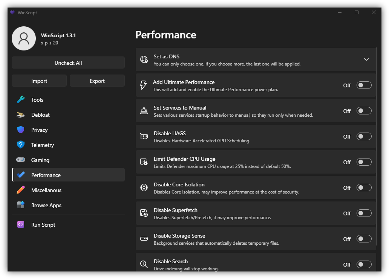Click the Set as DNS title text

[x=167, y=56]
